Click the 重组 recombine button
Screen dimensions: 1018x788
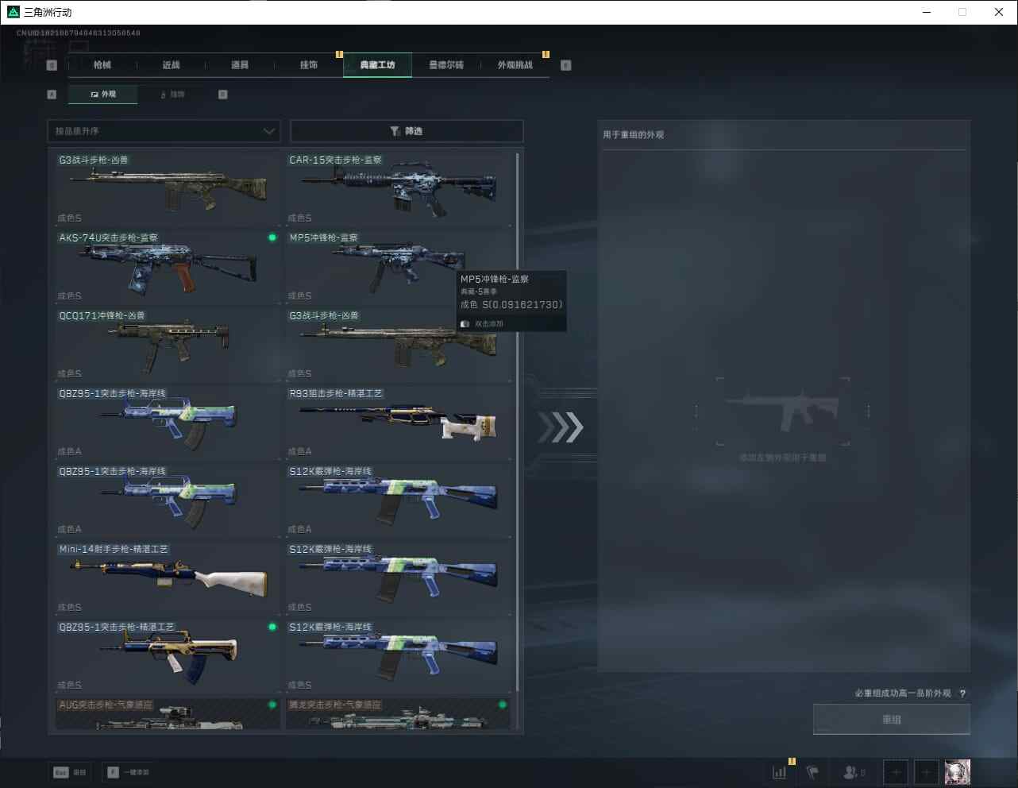[x=892, y=720]
